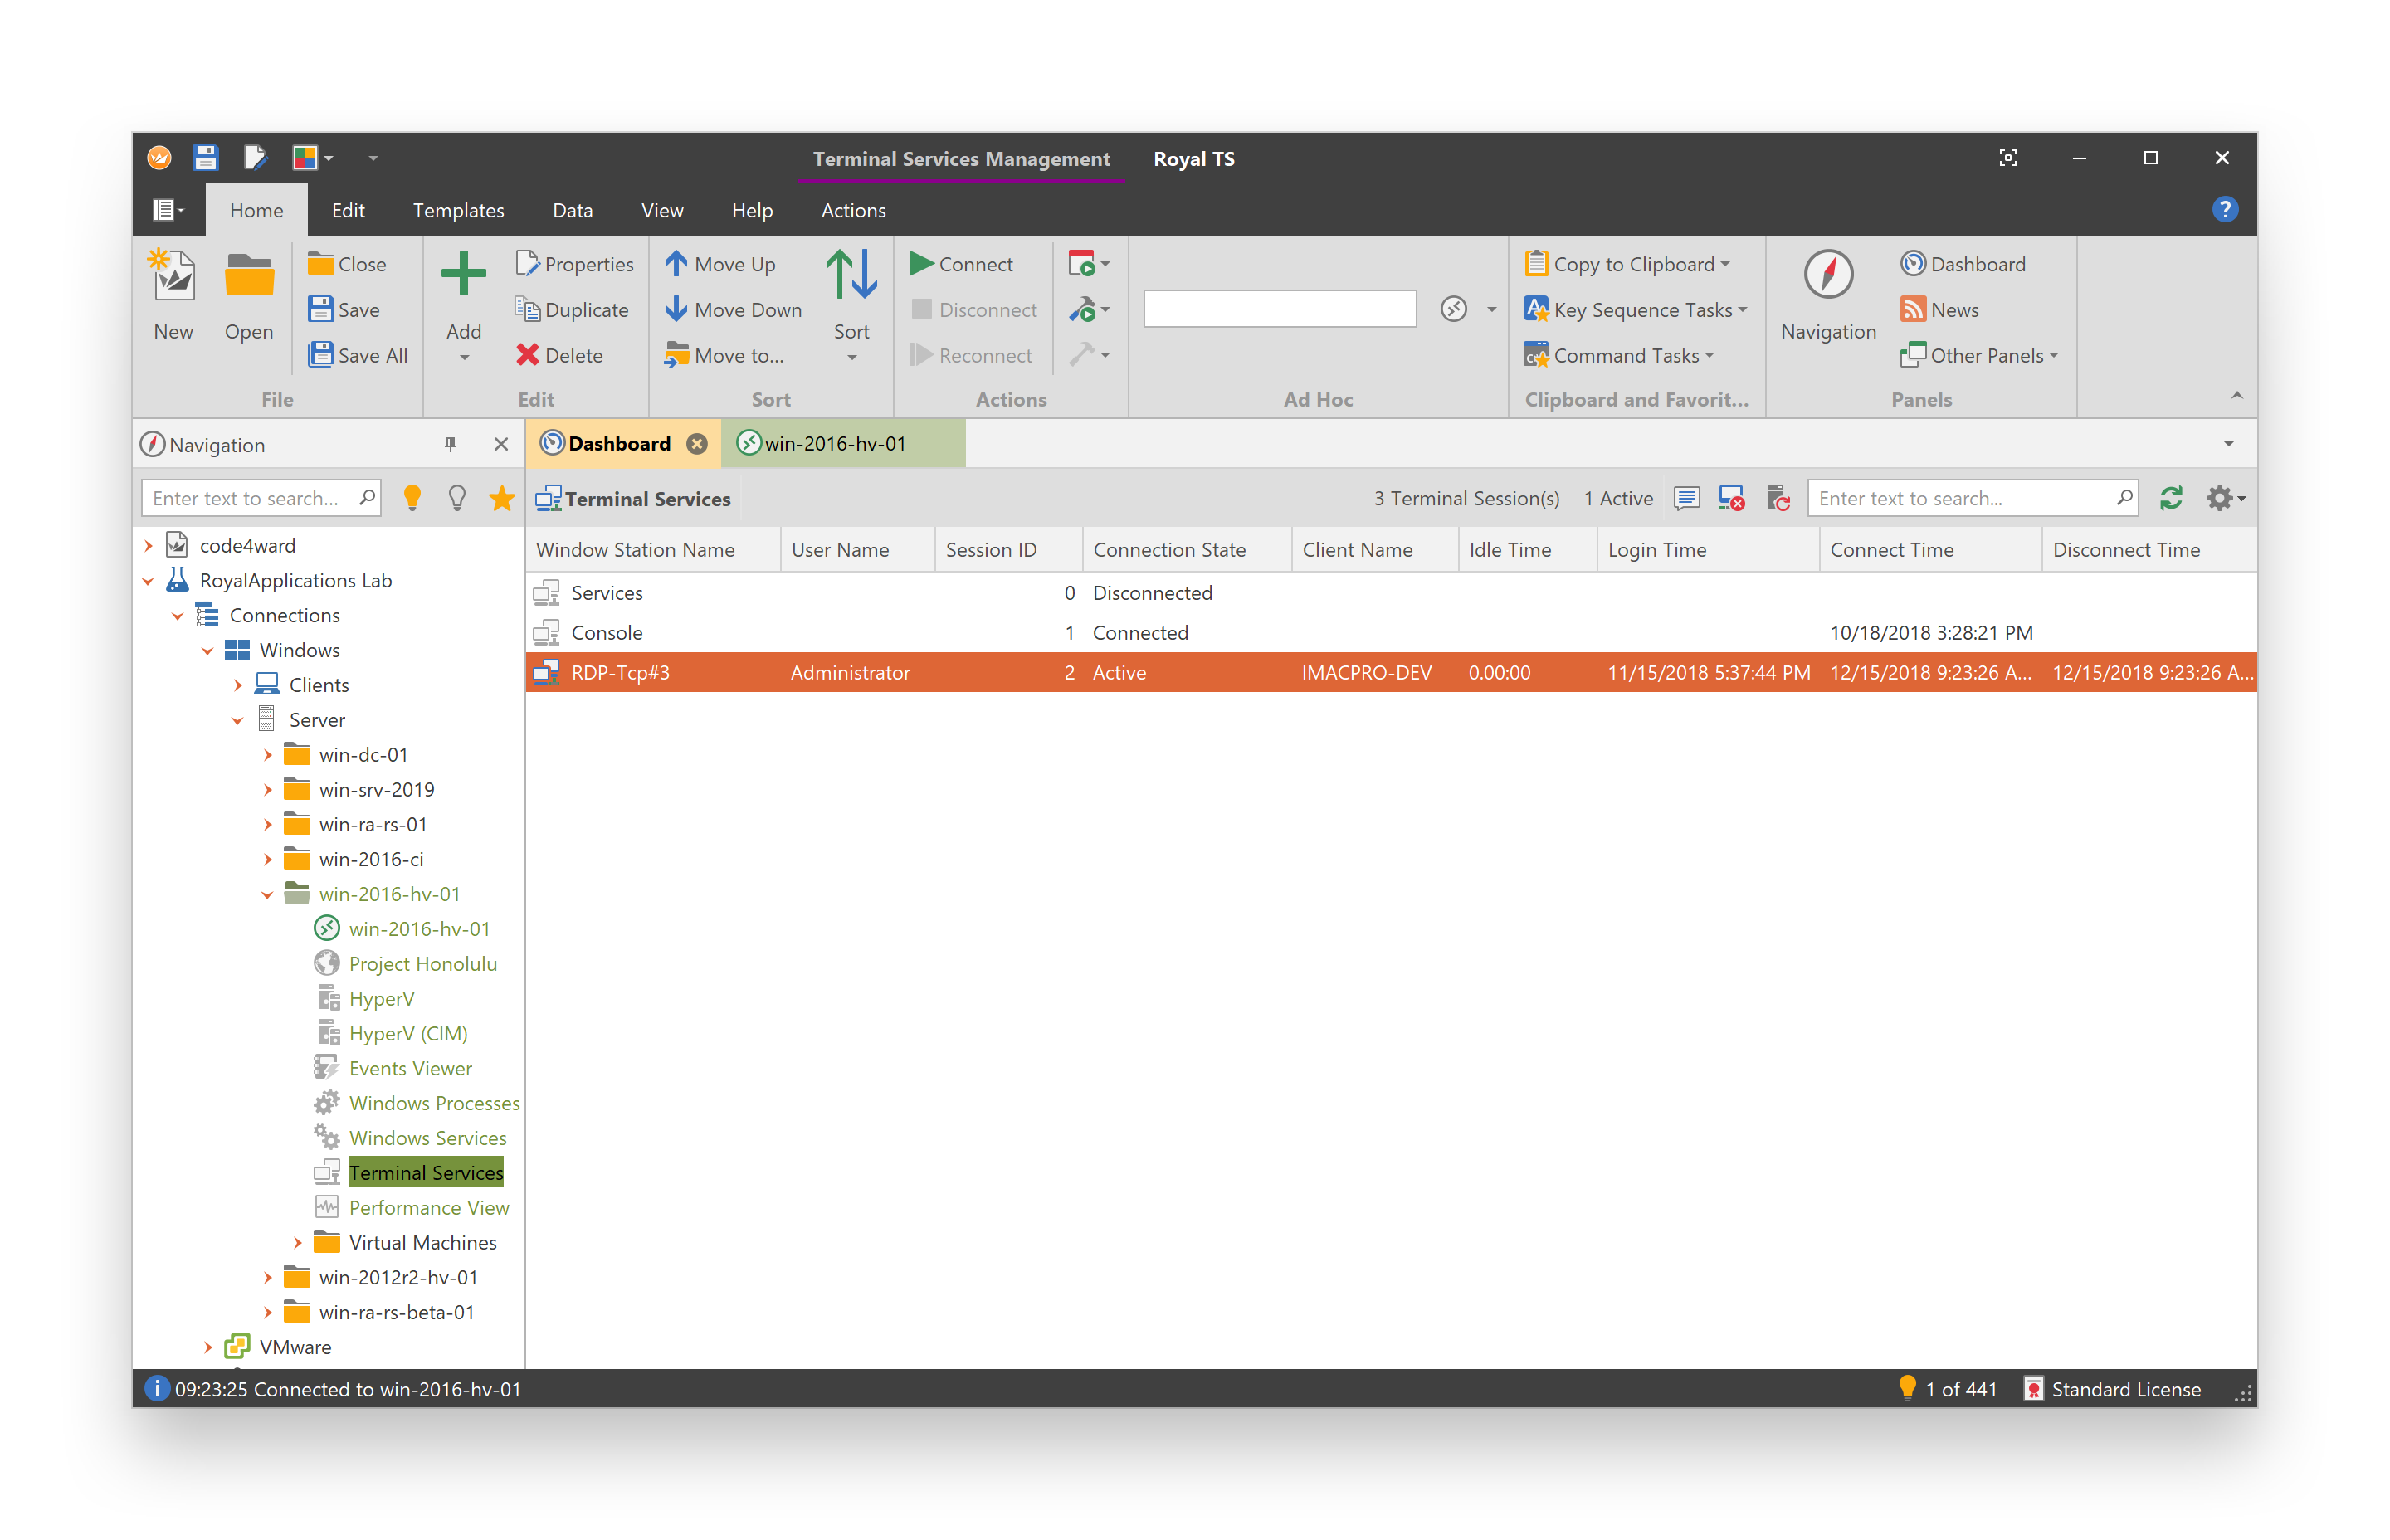
Task: Click the full screen focus icon in title bar
Action: 2007,158
